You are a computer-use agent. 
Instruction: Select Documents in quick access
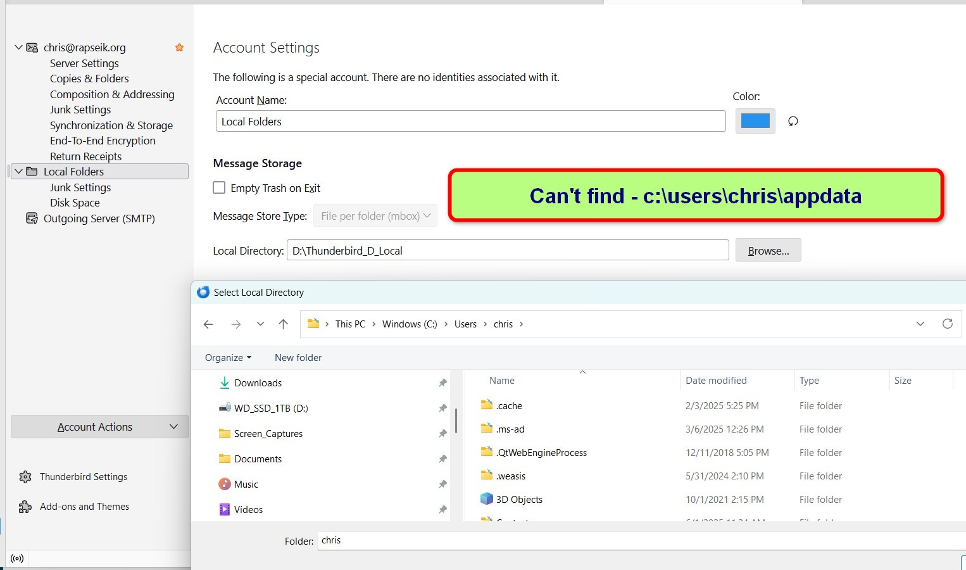(258, 459)
